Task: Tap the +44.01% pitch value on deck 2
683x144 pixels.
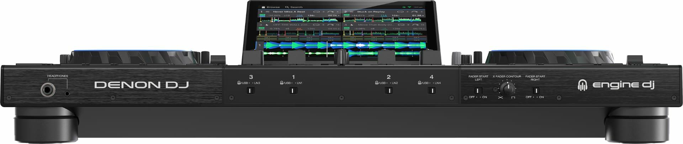Action: coord(358,16)
